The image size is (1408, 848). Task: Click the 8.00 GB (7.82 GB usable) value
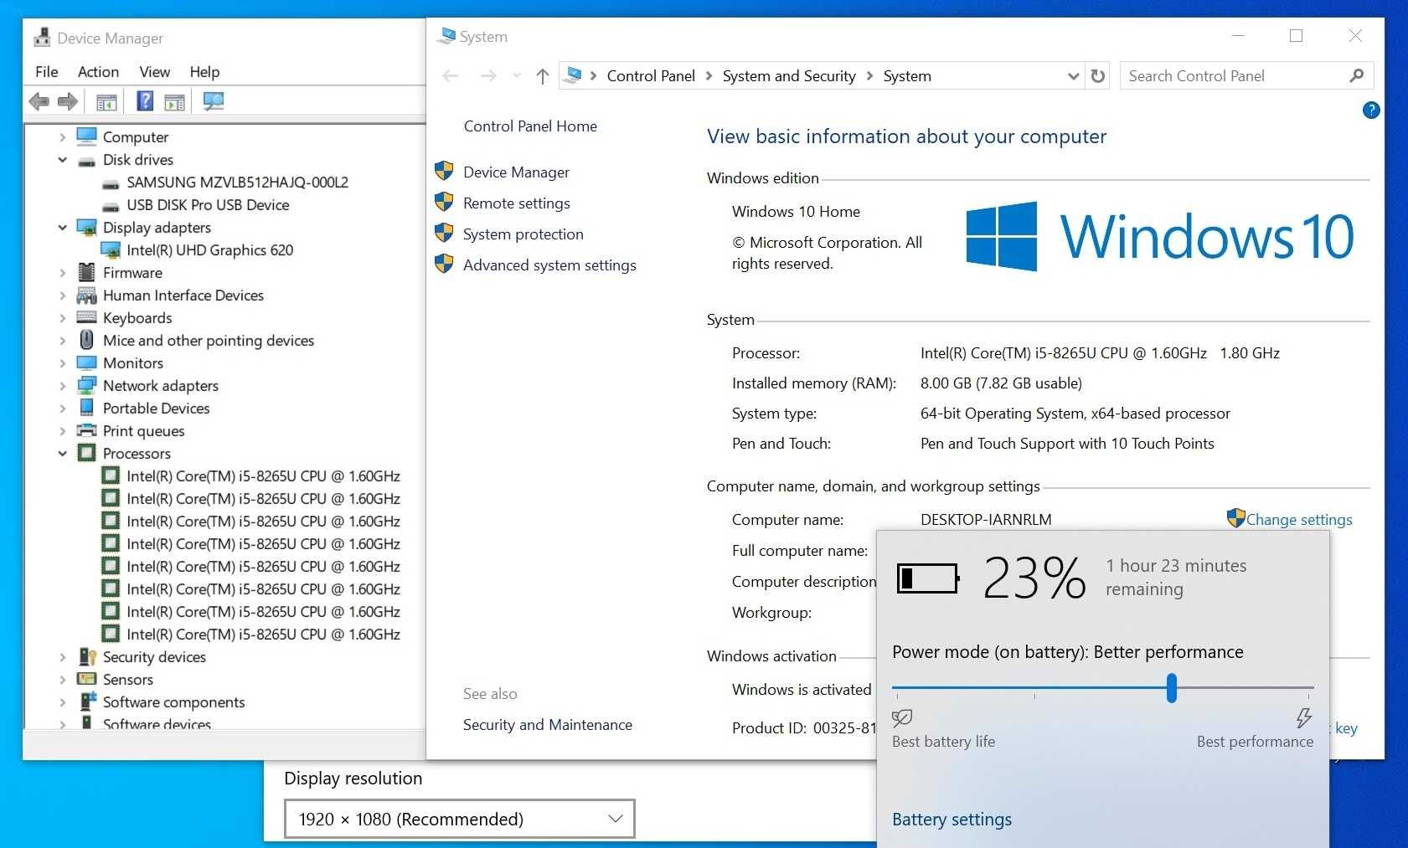[1001, 383]
